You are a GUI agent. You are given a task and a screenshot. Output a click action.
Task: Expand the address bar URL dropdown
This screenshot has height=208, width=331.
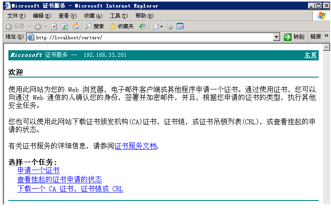tap(277, 37)
